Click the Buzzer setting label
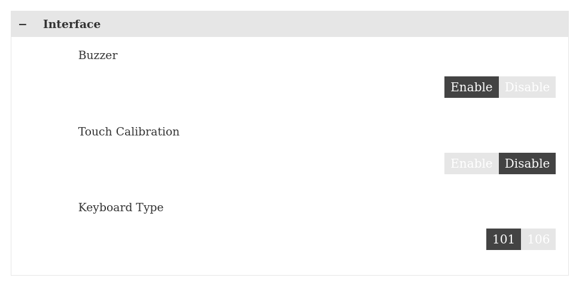Image resolution: width=582 pixels, height=287 pixels. [x=97, y=55]
